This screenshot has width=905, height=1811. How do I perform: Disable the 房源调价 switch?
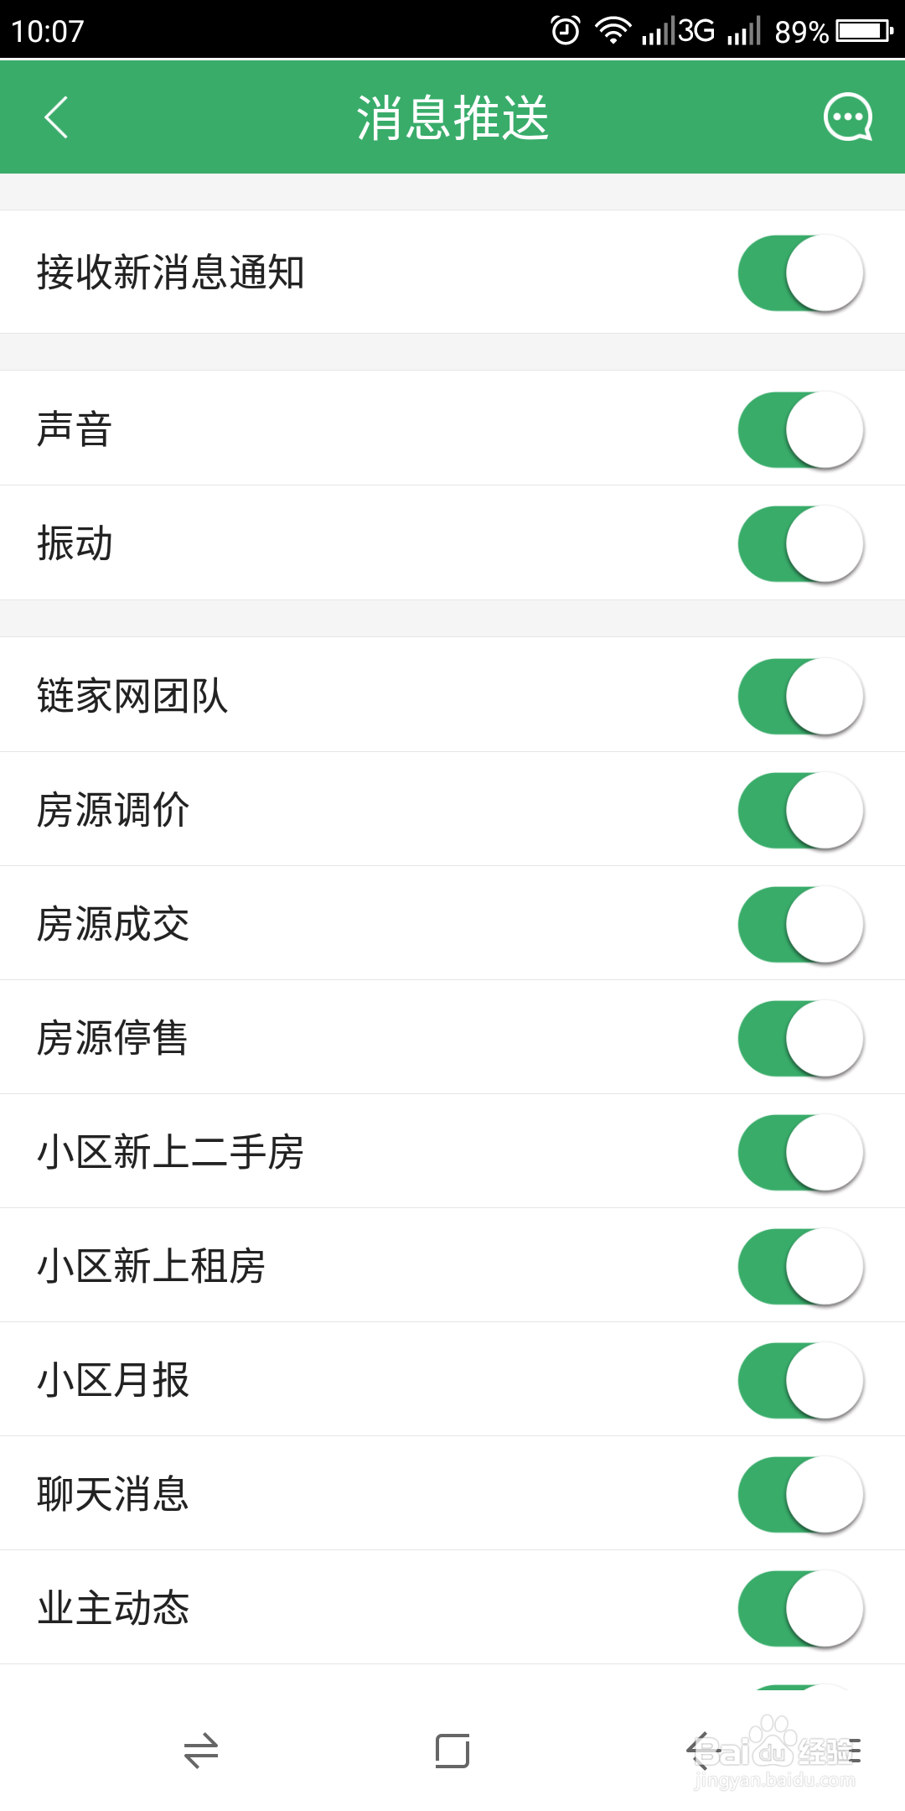tap(801, 810)
